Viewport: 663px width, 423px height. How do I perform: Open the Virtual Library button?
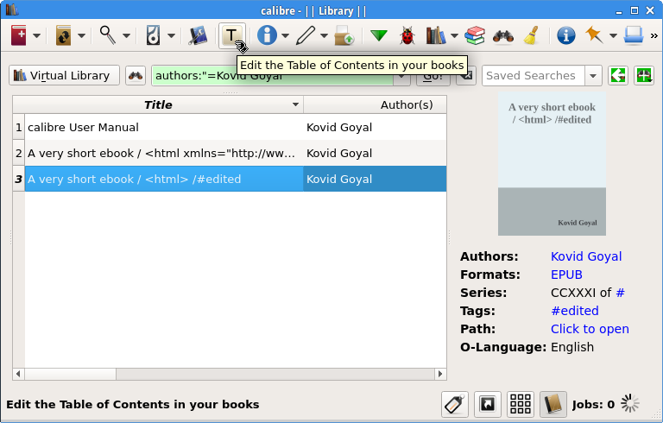pyautogui.click(x=64, y=75)
